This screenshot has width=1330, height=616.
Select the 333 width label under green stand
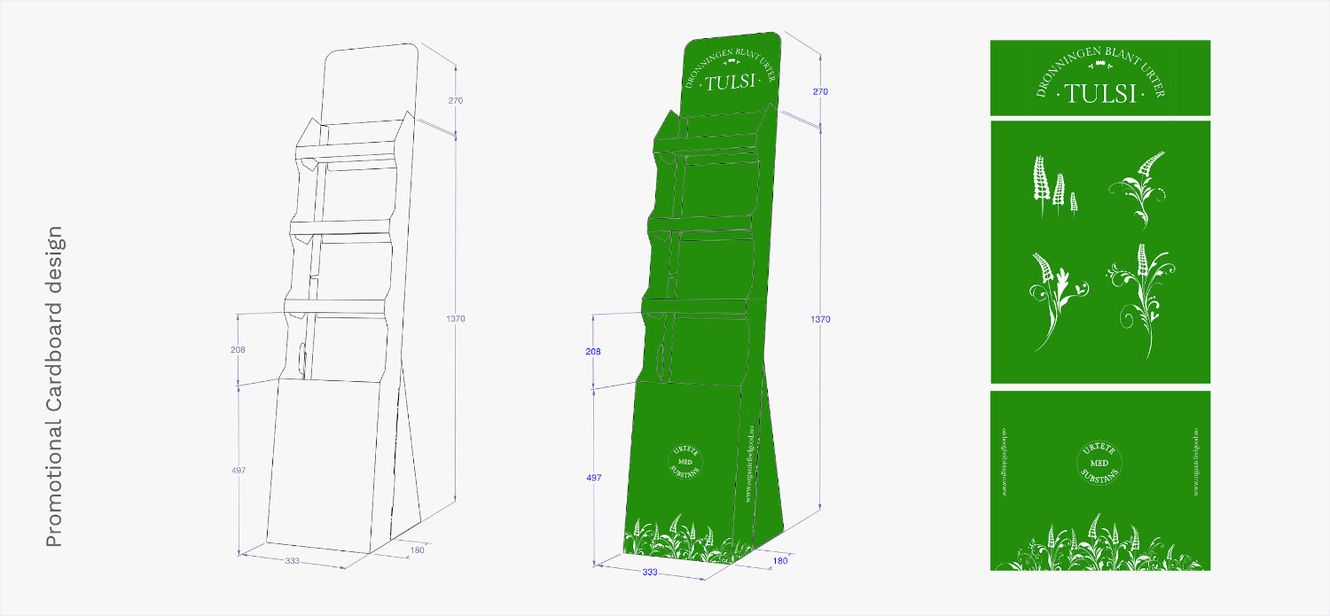pyautogui.click(x=650, y=573)
